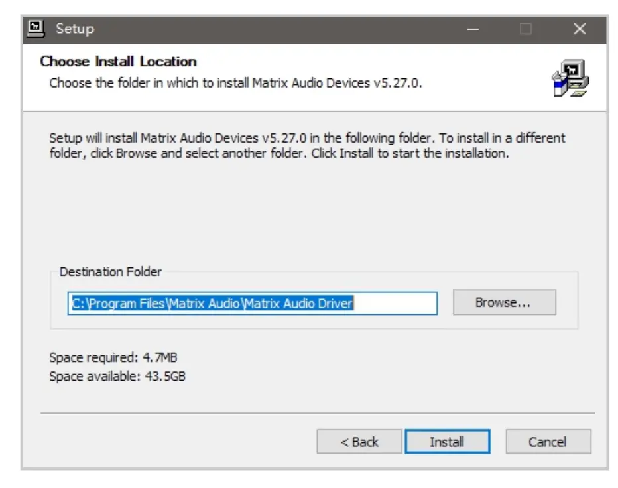Viewport: 618px width, 488px height.
Task: Minimize the Setup window
Action: pyautogui.click(x=473, y=29)
